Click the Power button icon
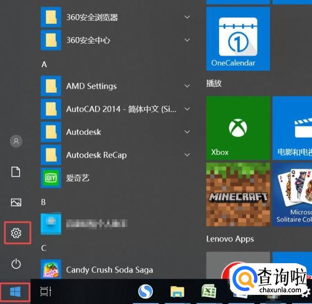Image resolution: width=312 pixels, height=304 pixels. coord(16,264)
